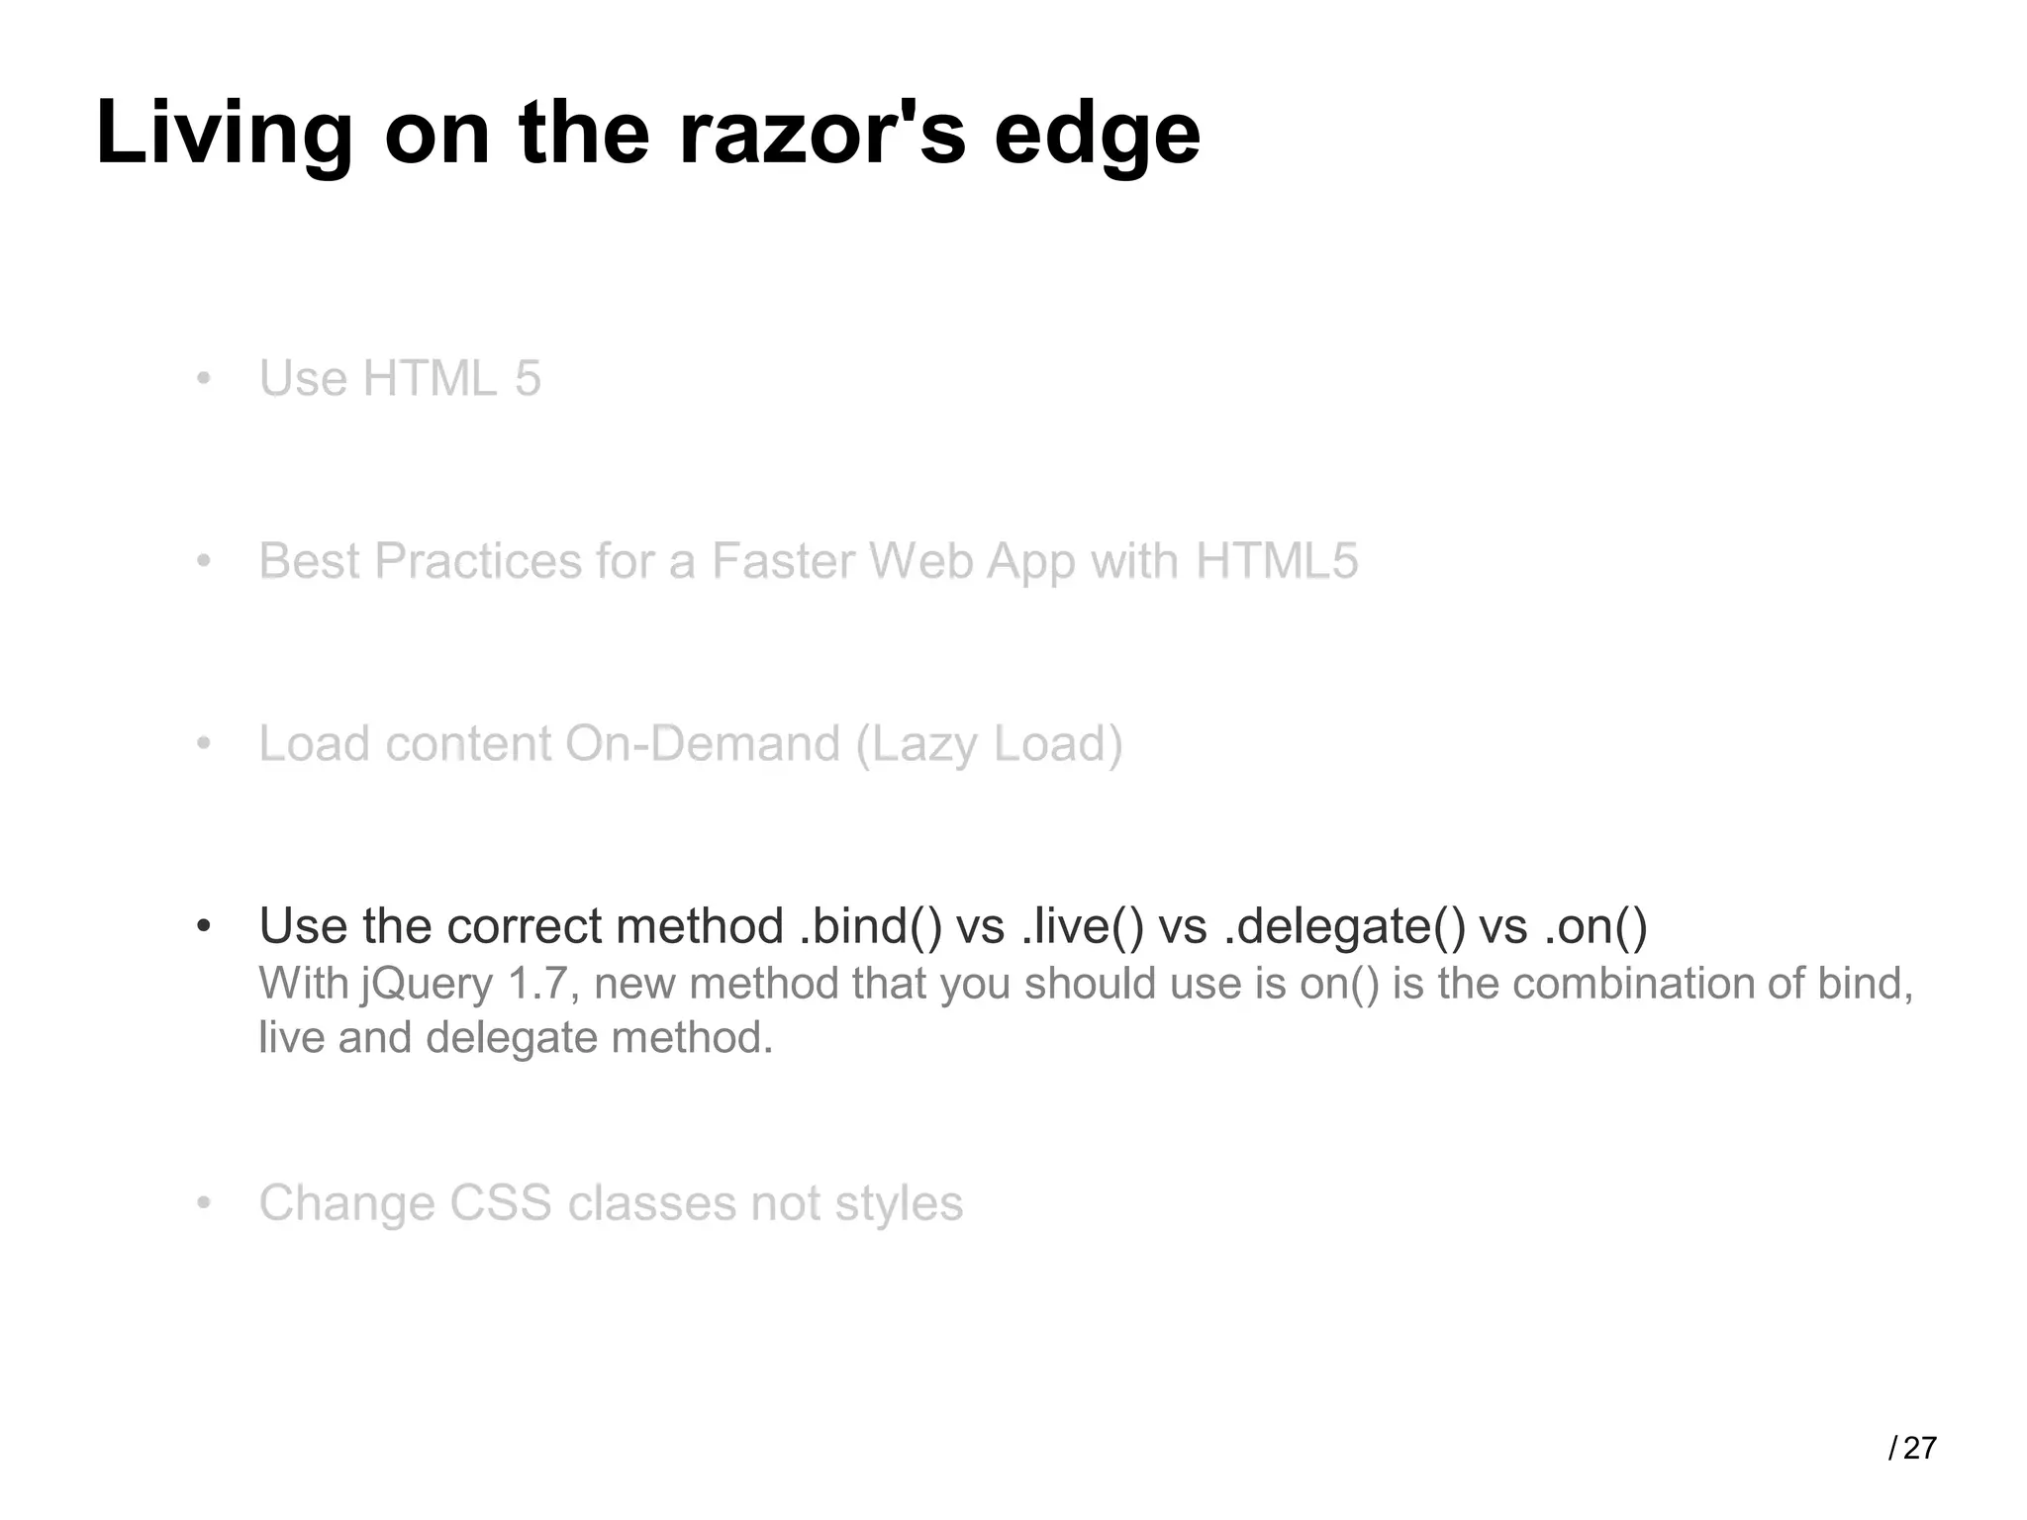Click the bullet dot before "Change CSS classes"
The width and height of the screenshot is (2027, 1520).
(204, 1203)
